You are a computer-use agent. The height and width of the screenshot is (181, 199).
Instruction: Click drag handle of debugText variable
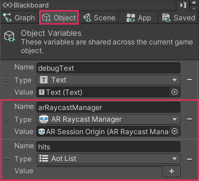click(7, 80)
